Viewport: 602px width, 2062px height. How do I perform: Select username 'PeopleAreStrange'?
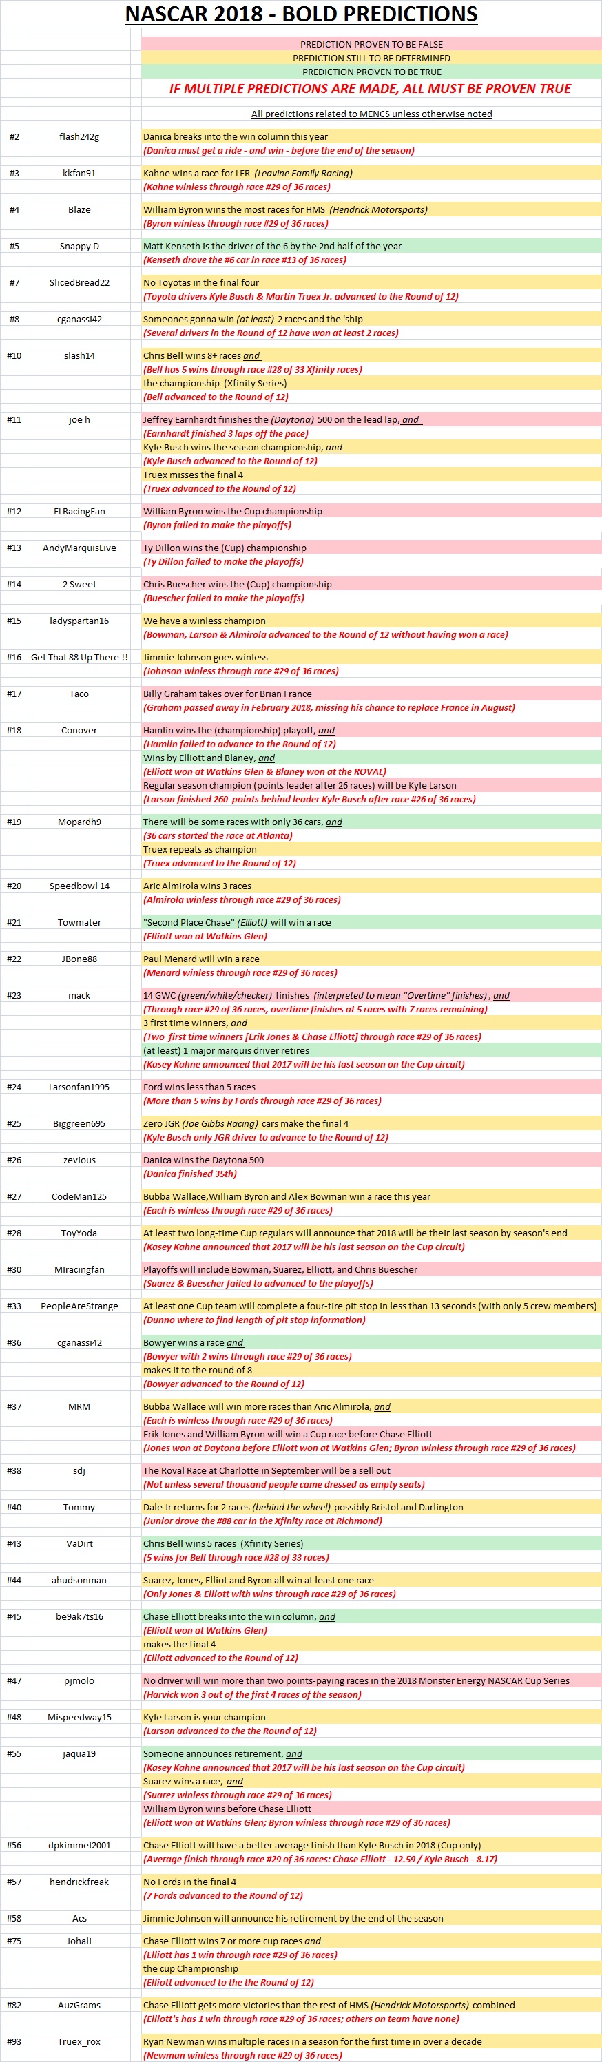pos(79,1306)
